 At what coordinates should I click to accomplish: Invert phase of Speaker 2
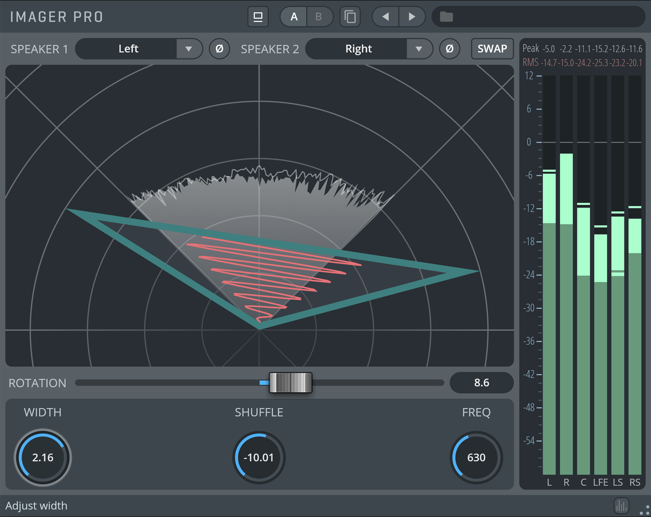(449, 49)
